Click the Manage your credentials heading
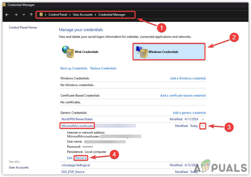Viewport: 251px width, 177px height. click(x=81, y=30)
